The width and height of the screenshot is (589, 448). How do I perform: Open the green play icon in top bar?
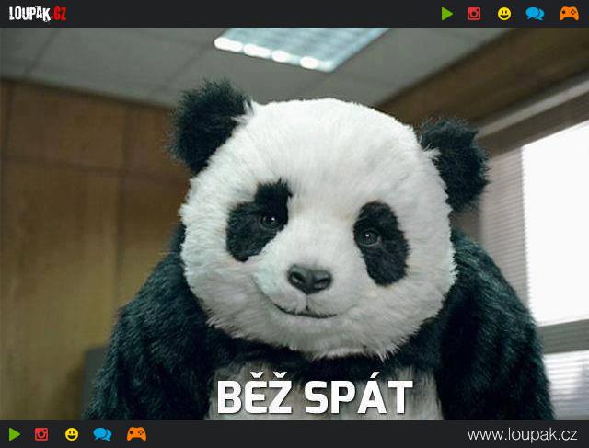pos(447,14)
